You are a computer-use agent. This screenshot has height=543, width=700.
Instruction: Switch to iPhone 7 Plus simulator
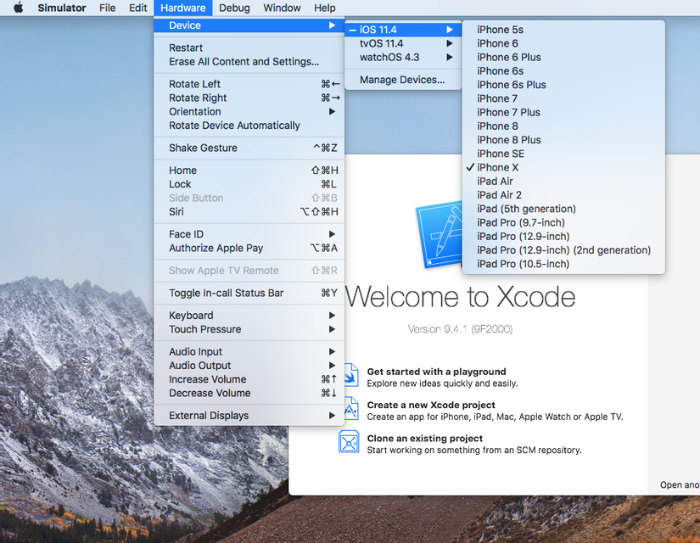563,113
